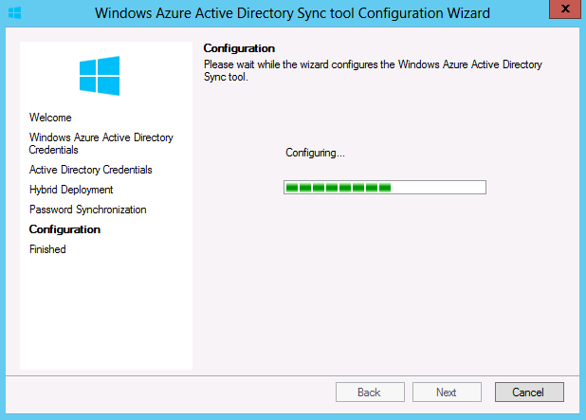Viewport: 586px width, 420px height.
Task: Click the Back button
Action: pyautogui.click(x=370, y=392)
